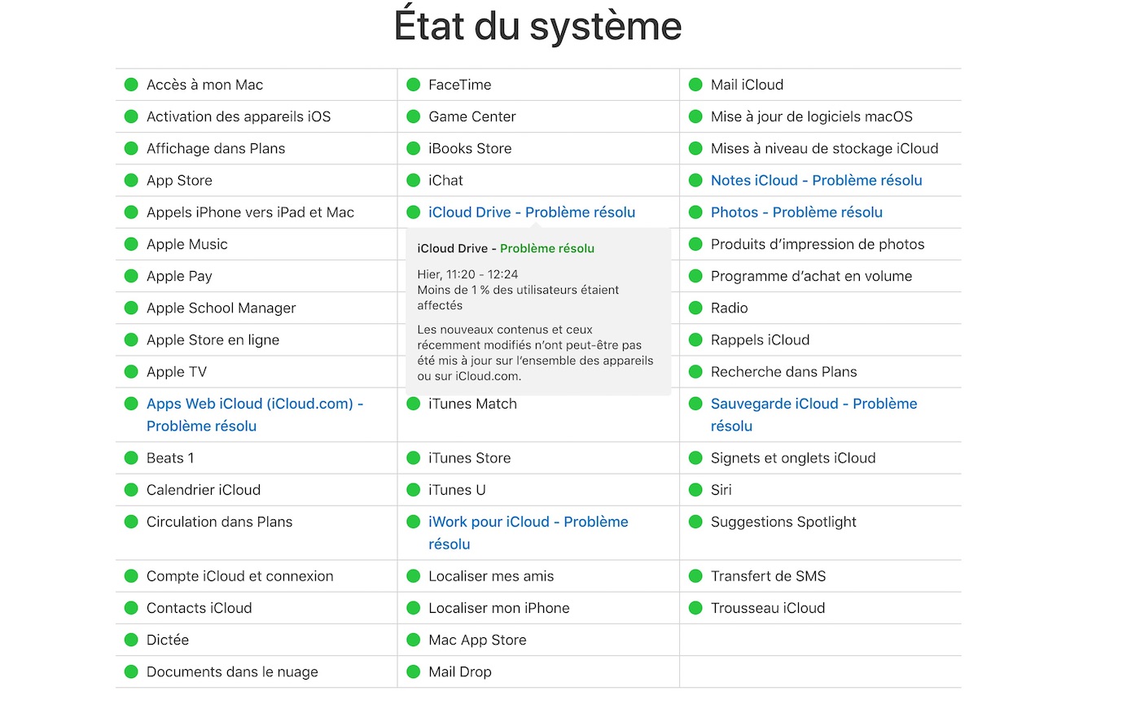Click the green status dot beside Apple Music
The width and height of the screenshot is (1140, 713).
pos(131,244)
